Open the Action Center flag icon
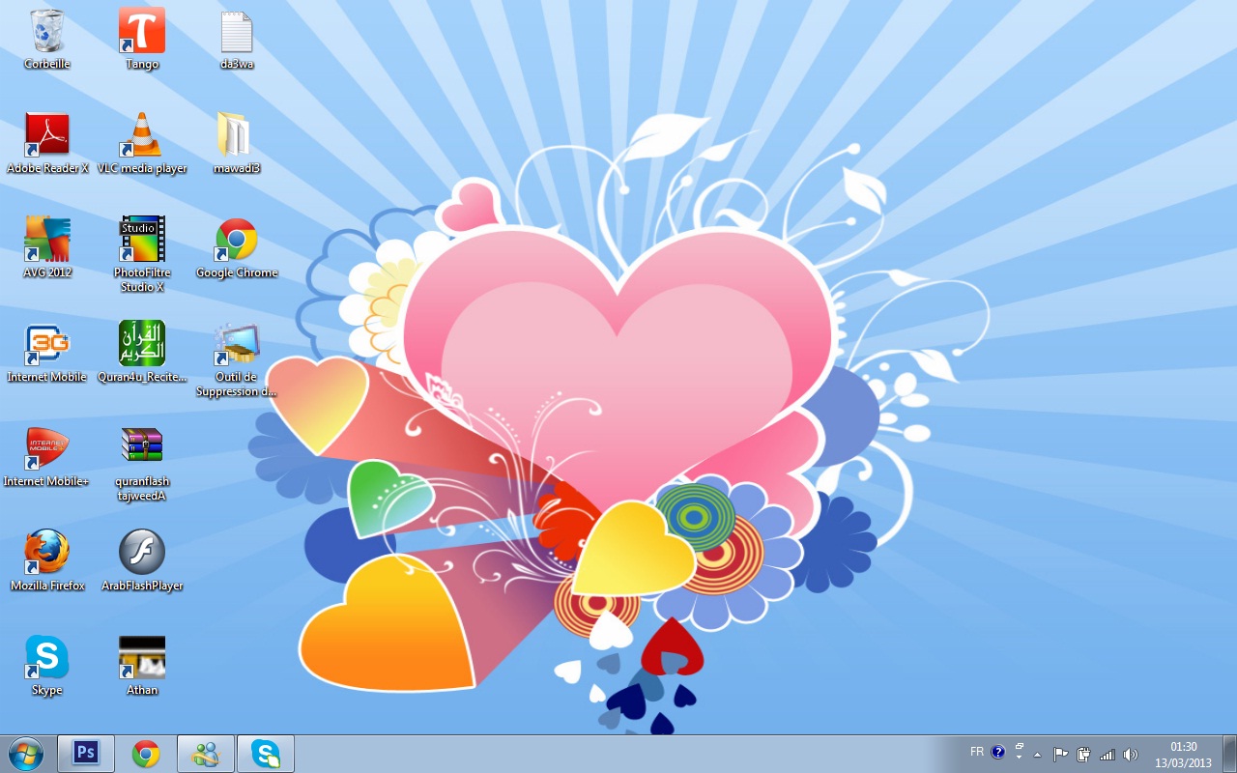Viewport: 1237px width, 773px height. [x=1060, y=755]
